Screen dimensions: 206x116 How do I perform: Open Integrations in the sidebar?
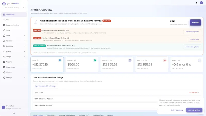14,67
